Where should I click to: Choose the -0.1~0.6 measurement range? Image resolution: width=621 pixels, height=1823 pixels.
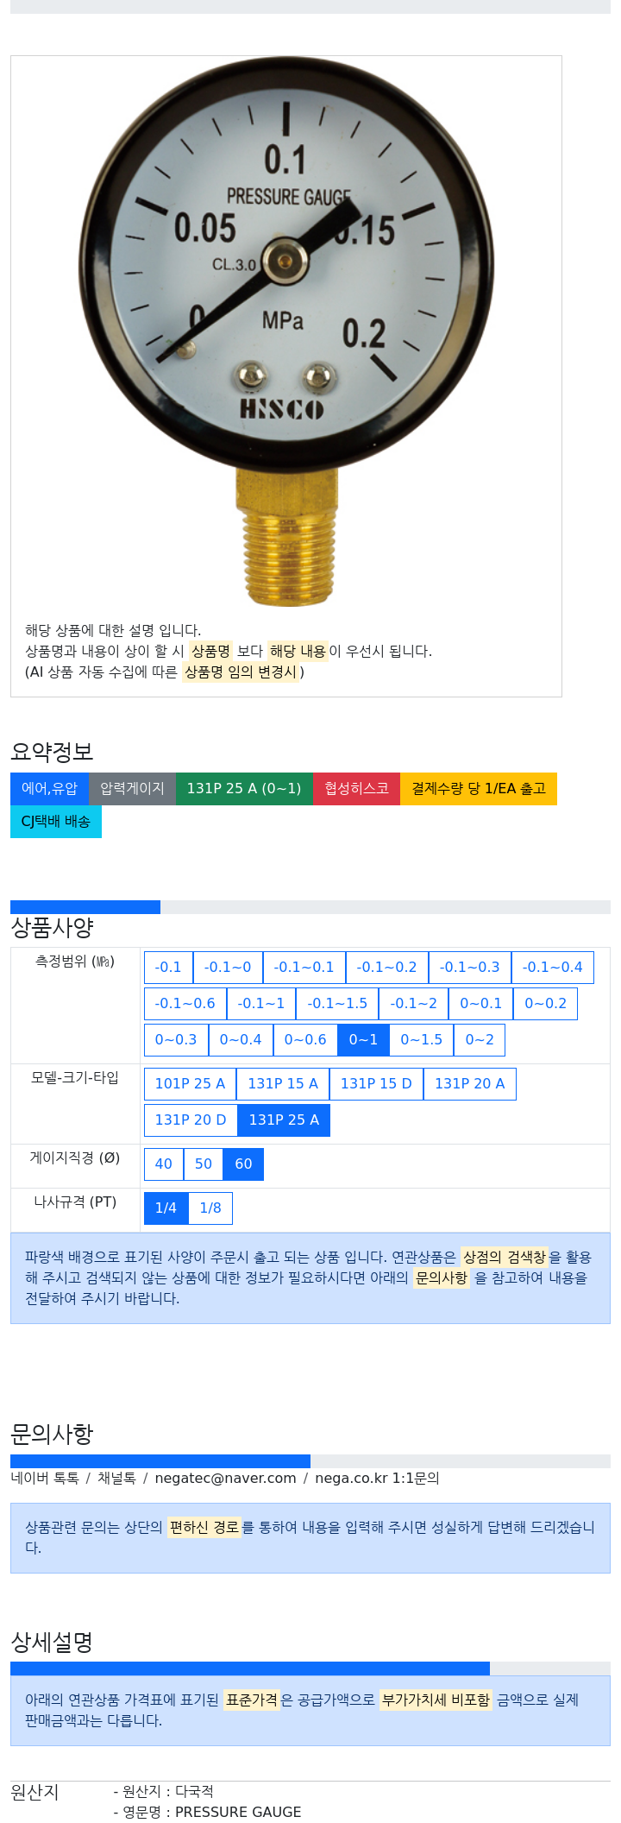click(185, 1004)
